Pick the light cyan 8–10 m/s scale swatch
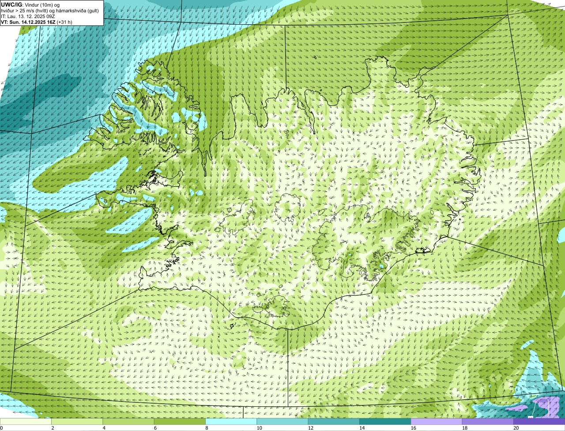 click(x=231, y=421)
